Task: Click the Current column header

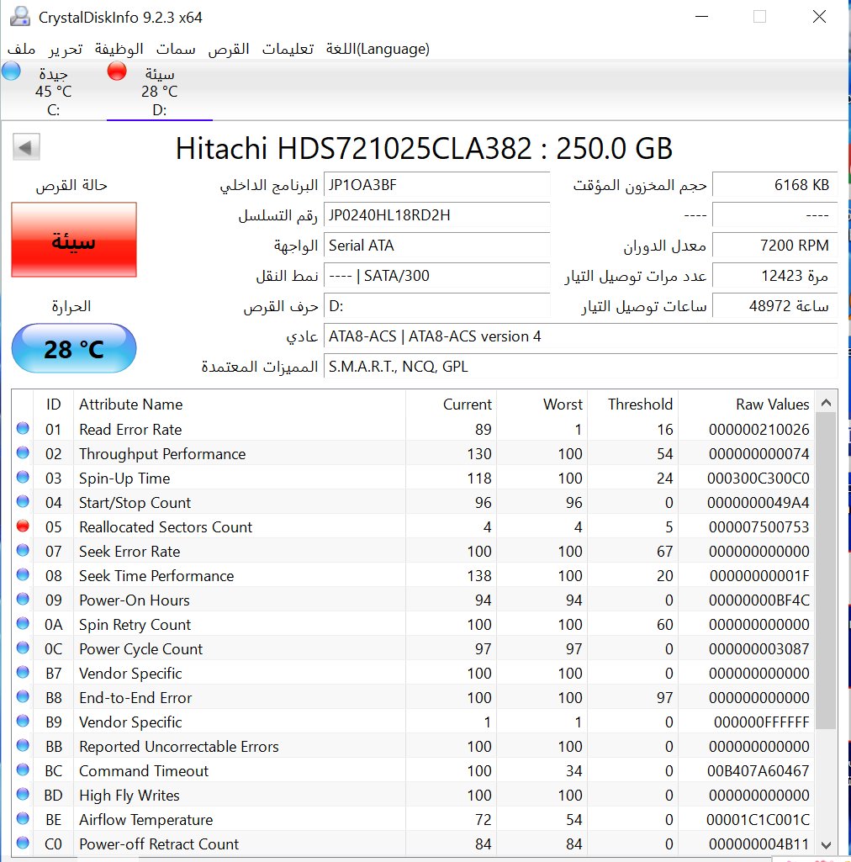Action: [x=451, y=404]
